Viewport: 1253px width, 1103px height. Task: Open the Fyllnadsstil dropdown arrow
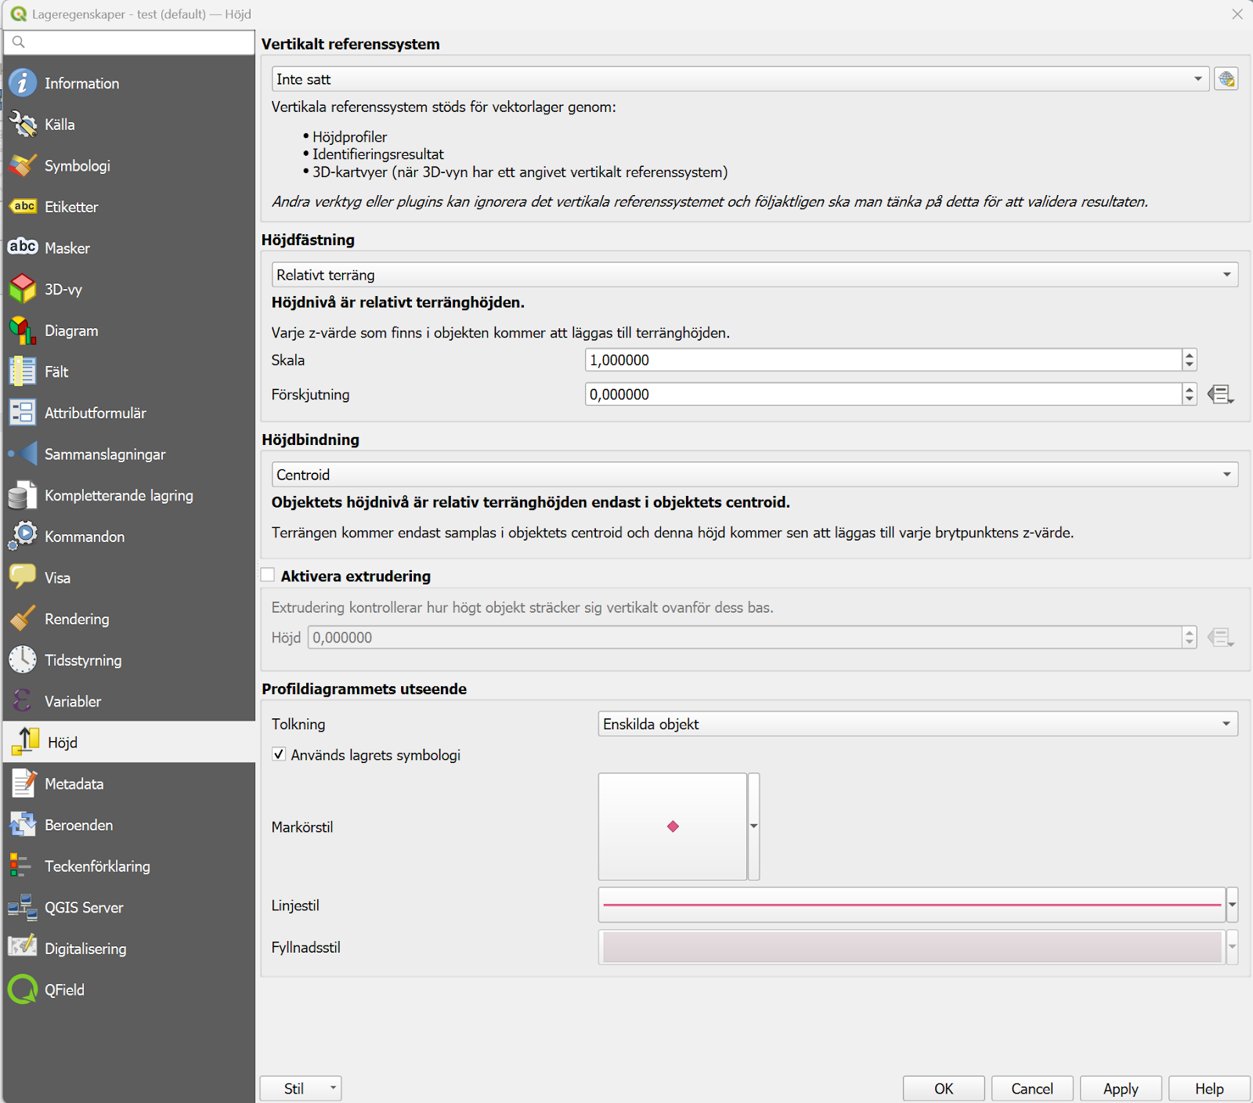pyautogui.click(x=1232, y=947)
